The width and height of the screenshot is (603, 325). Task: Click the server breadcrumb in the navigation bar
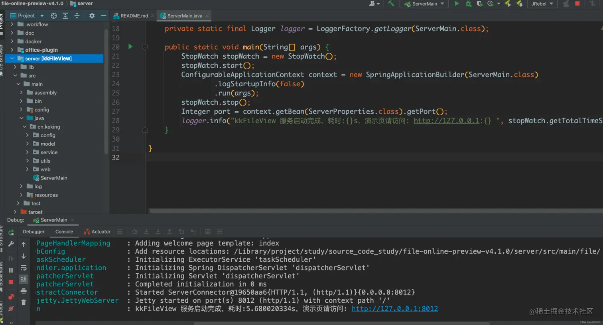[x=81, y=4]
